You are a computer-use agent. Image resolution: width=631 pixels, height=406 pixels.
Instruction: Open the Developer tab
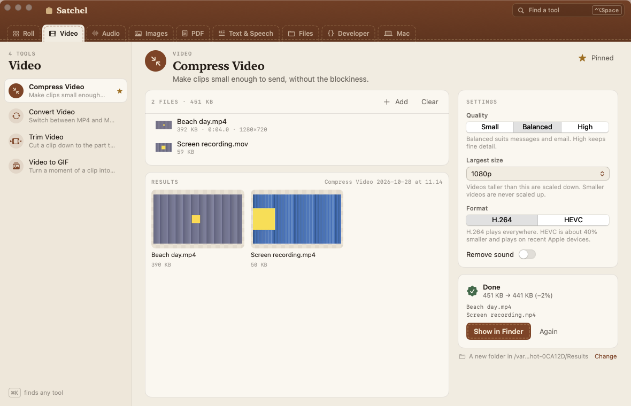click(x=348, y=33)
